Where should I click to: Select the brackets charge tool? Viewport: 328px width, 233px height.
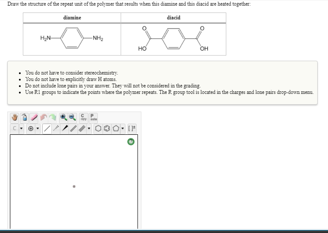tap(132, 128)
